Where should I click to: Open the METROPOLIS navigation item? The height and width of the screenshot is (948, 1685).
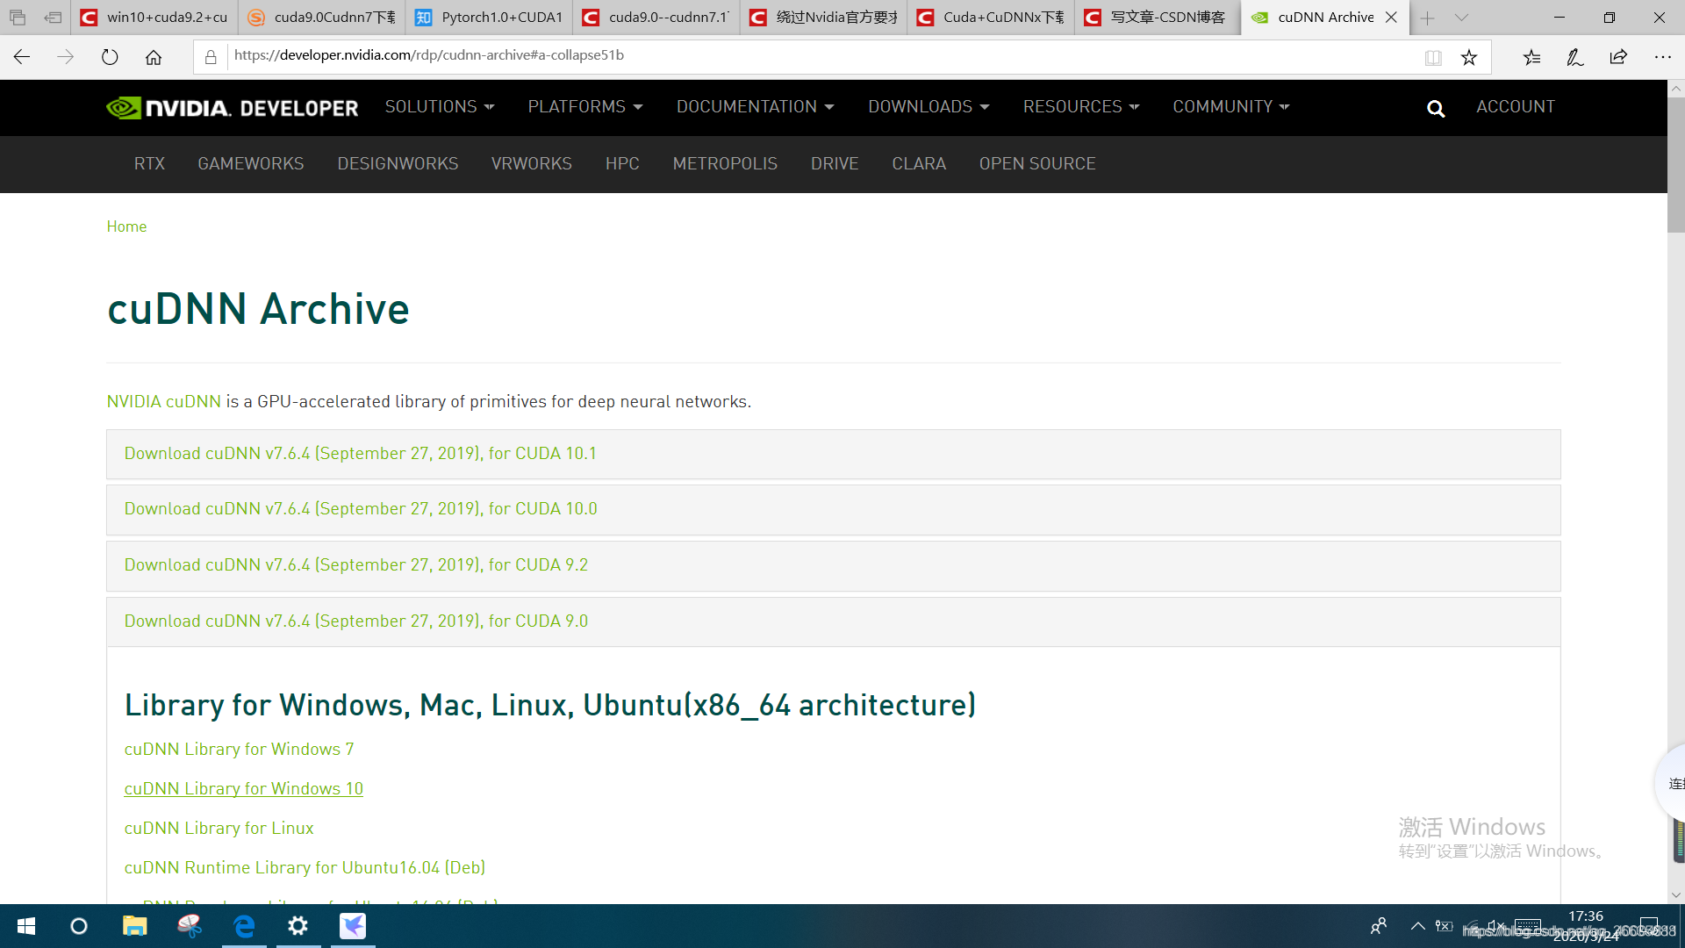click(725, 164)
